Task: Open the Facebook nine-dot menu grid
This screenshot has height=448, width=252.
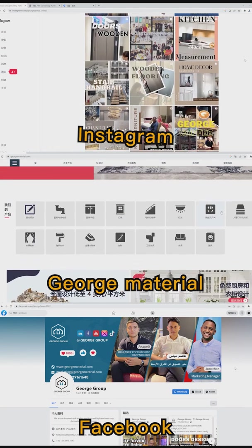Action: (x=242, y=313)
